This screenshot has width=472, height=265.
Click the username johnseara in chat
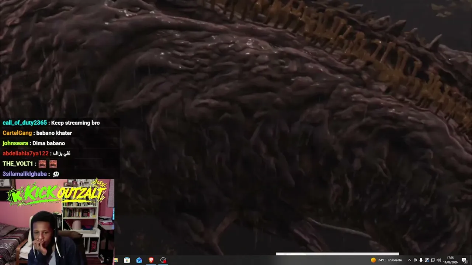[x=15, y=143]
